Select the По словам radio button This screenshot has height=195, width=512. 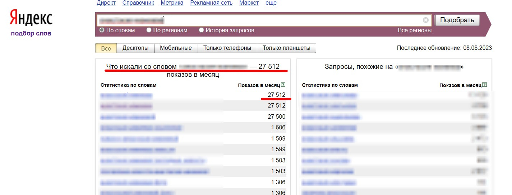pyautogui.click(x=102, y=30)
